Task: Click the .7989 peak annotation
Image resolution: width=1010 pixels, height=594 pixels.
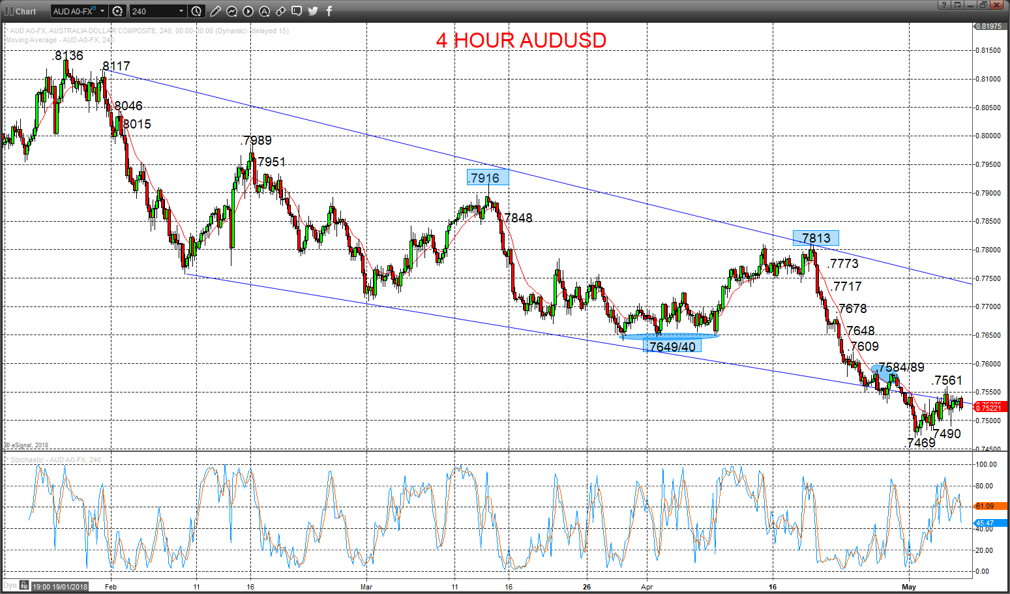Action: pos(256,140)
